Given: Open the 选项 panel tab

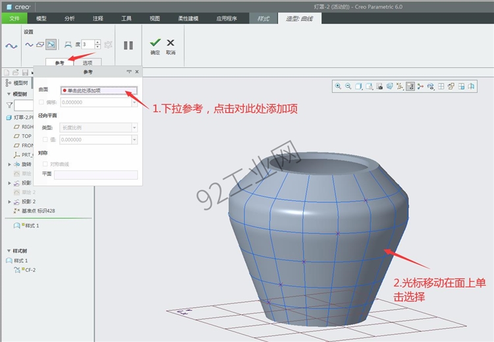Looking at the screenshot, I should (x=88, y=63).
